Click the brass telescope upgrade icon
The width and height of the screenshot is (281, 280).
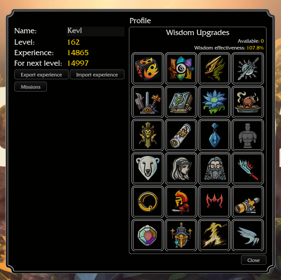[248, 202]
